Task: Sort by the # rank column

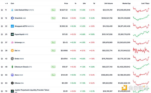Action: (x=6, y=3)
